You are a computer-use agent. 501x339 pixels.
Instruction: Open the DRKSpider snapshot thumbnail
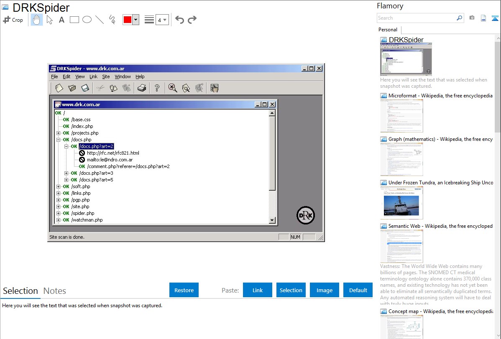tap(406, 59)
